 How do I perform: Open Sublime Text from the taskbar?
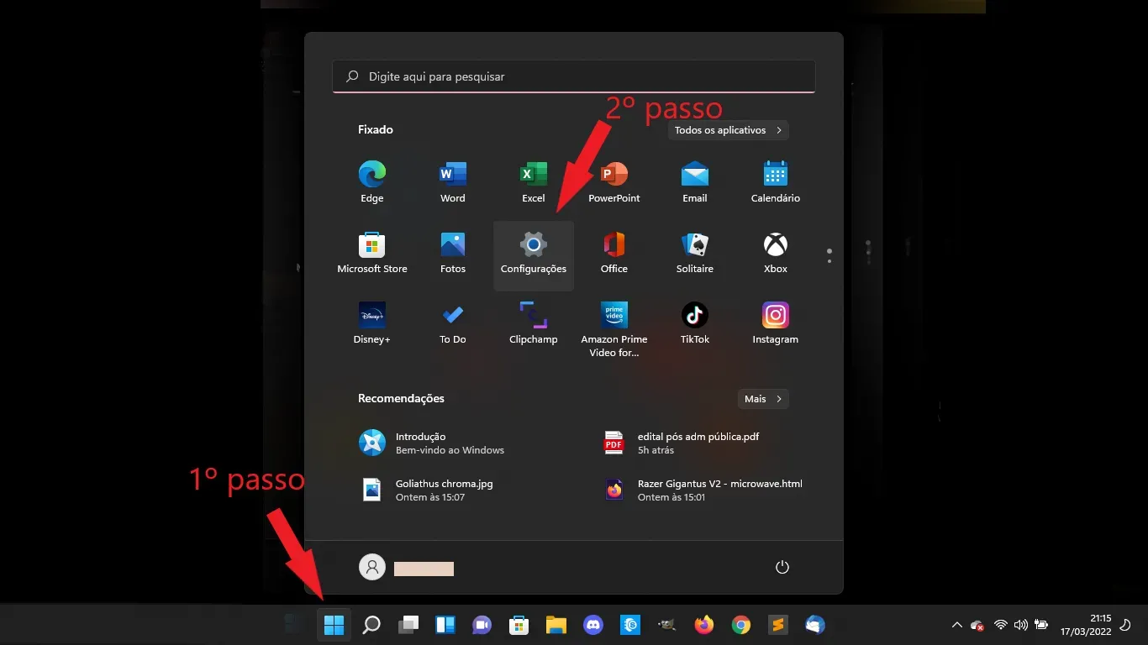coord(778,625)
